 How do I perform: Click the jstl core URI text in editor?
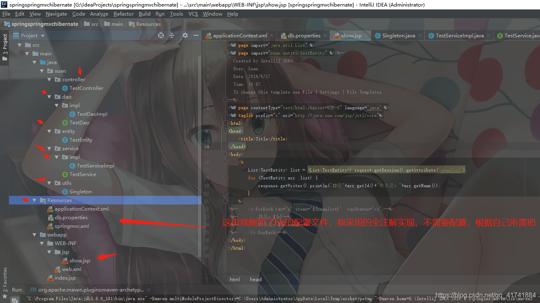337,115
